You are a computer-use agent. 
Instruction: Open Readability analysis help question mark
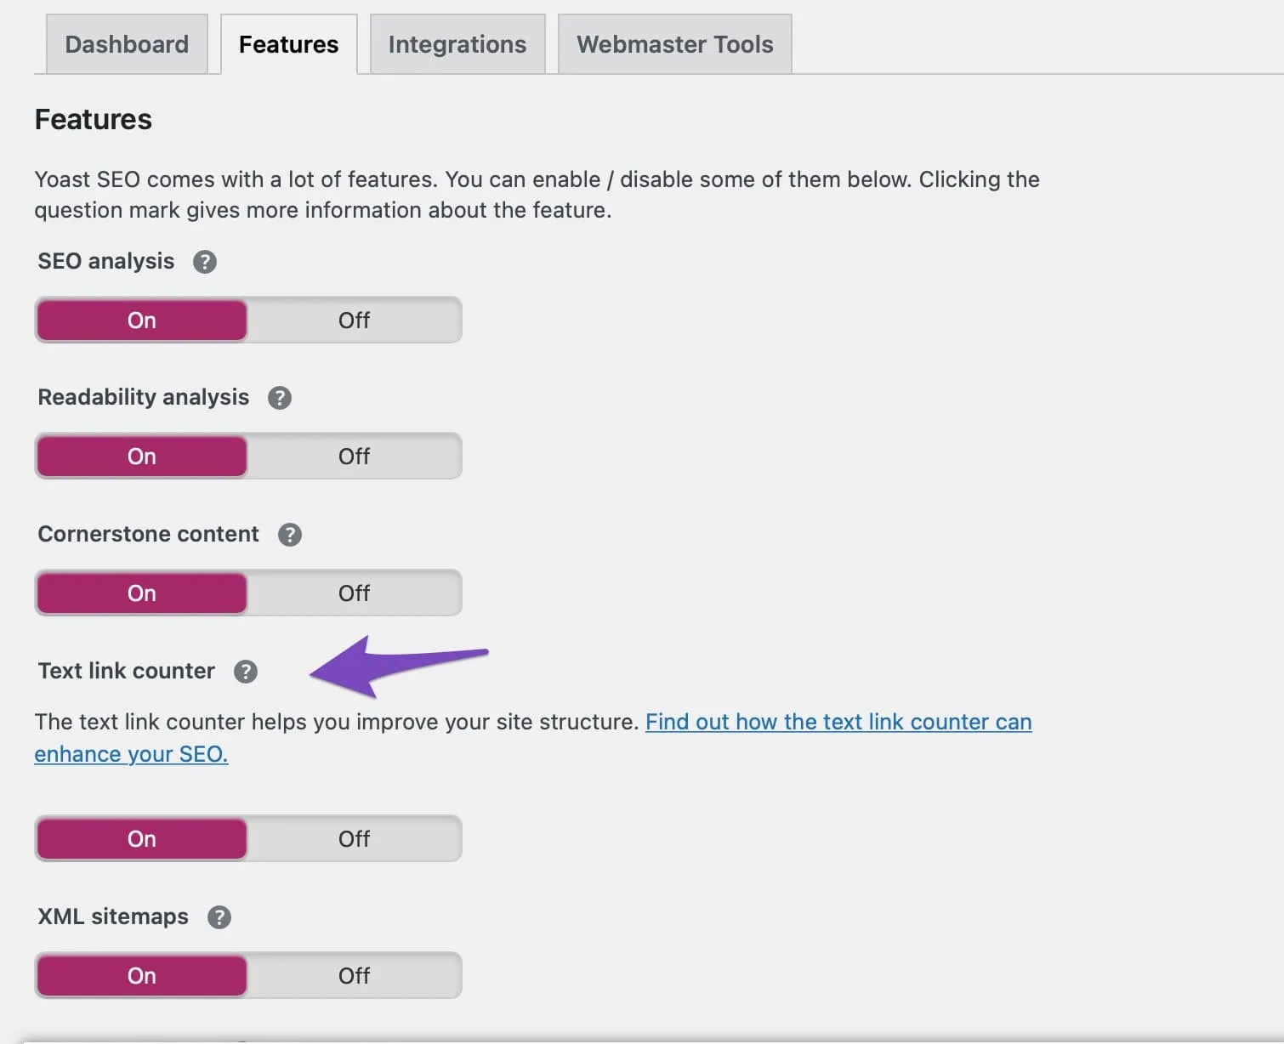click(280, 398)
